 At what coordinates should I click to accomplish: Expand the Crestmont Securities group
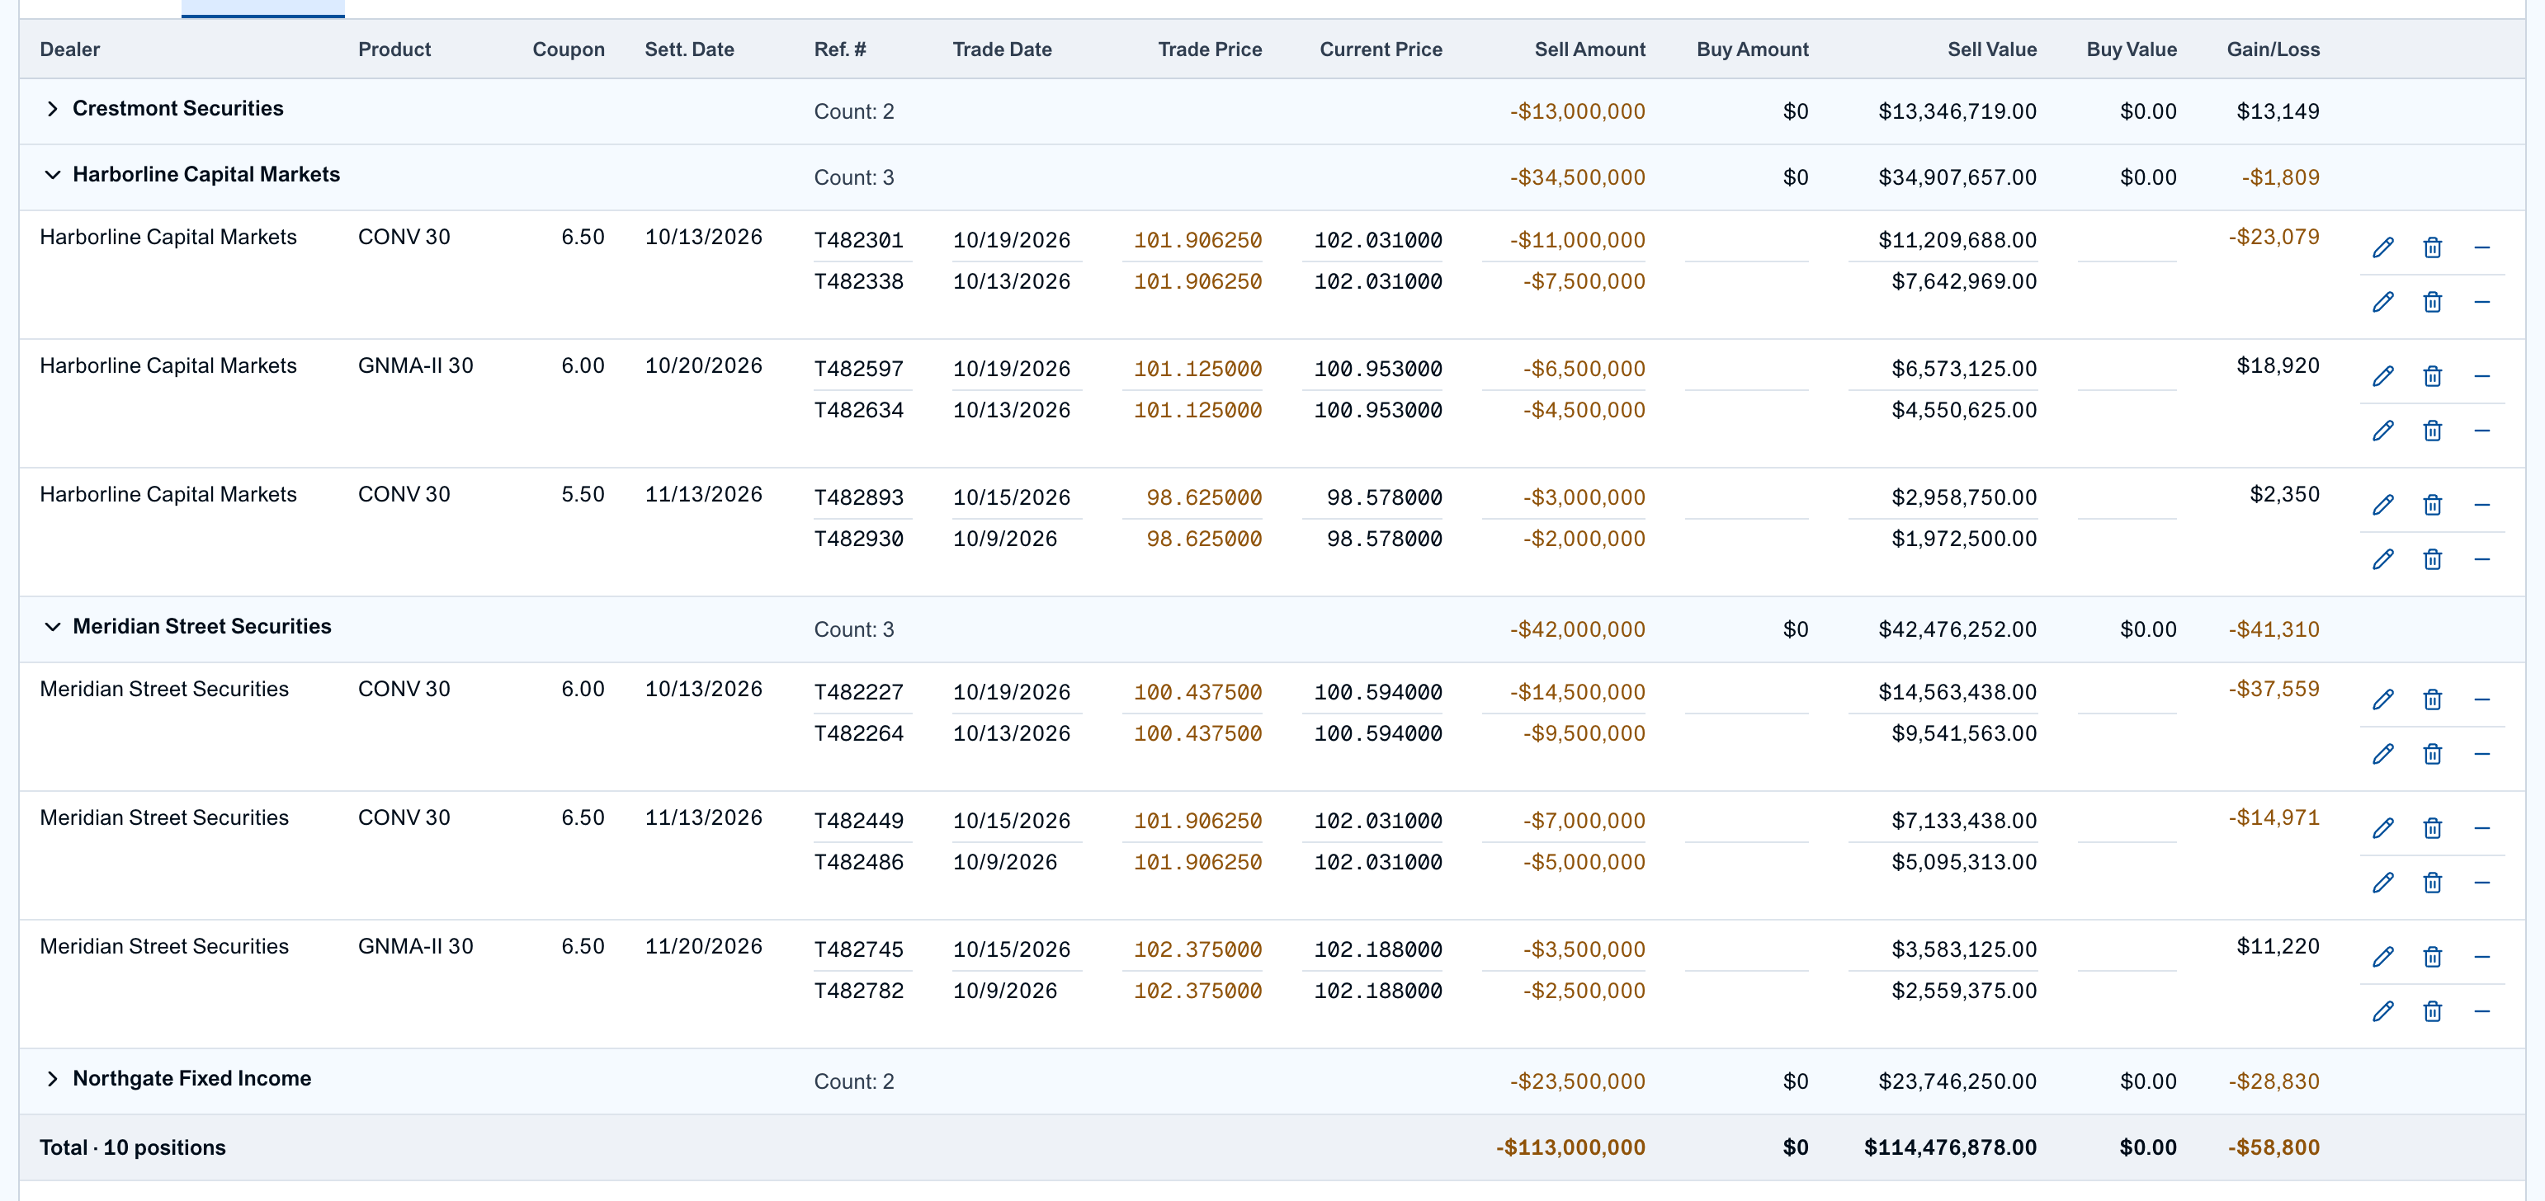point(52,109)
